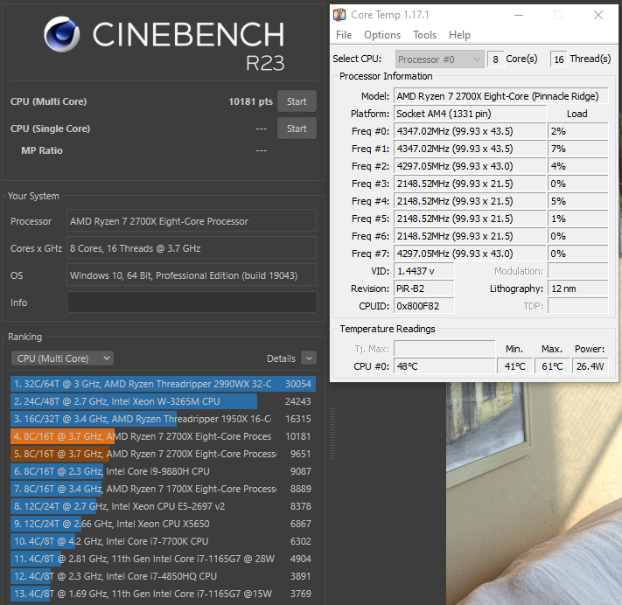Click the thread count field showing 16
Viewport: 622px width, 605px height.
[559, 59]
